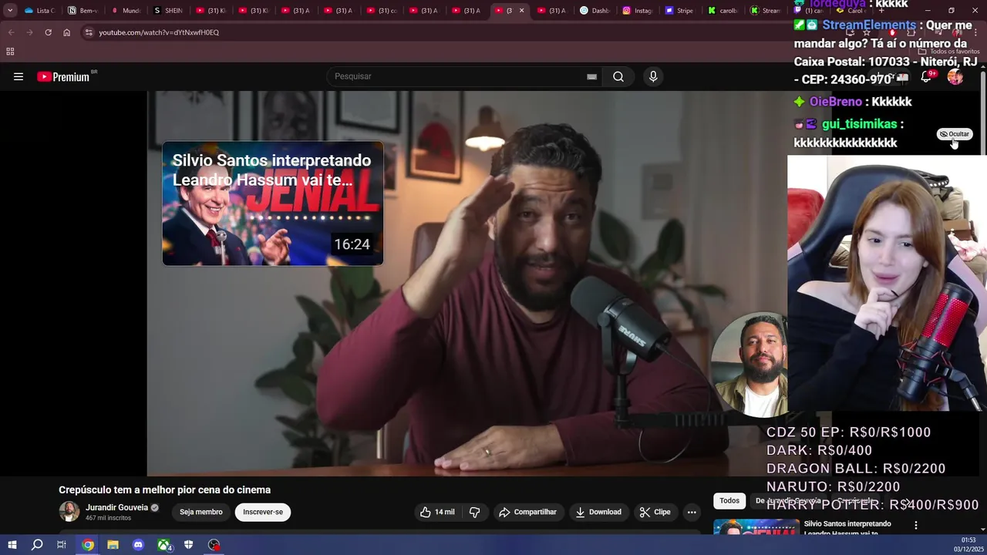Click the Jurandir Gouveia channel avatar
The image size is (987, 555).
tap(69, 512)
